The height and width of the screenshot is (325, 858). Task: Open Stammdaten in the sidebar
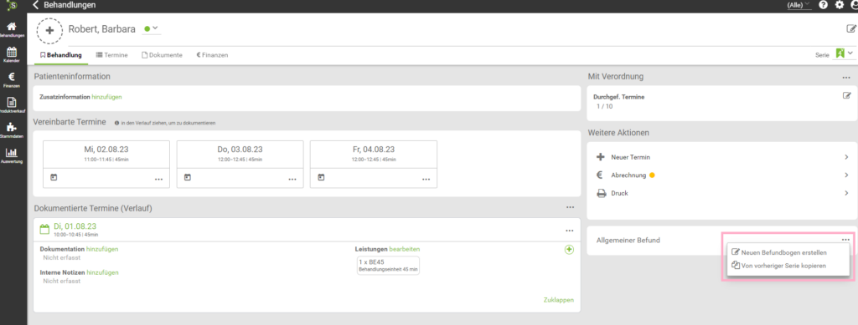(12, 130)
